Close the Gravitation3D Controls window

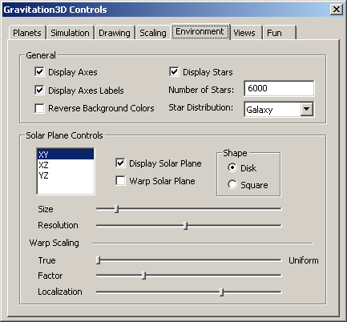337,10
